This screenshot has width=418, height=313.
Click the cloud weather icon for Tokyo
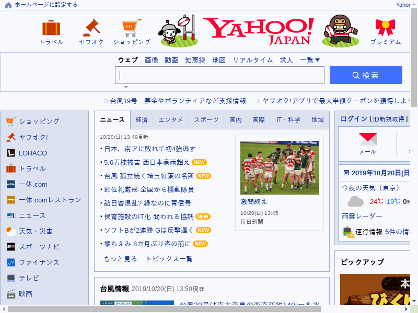(x=355, y=201)
